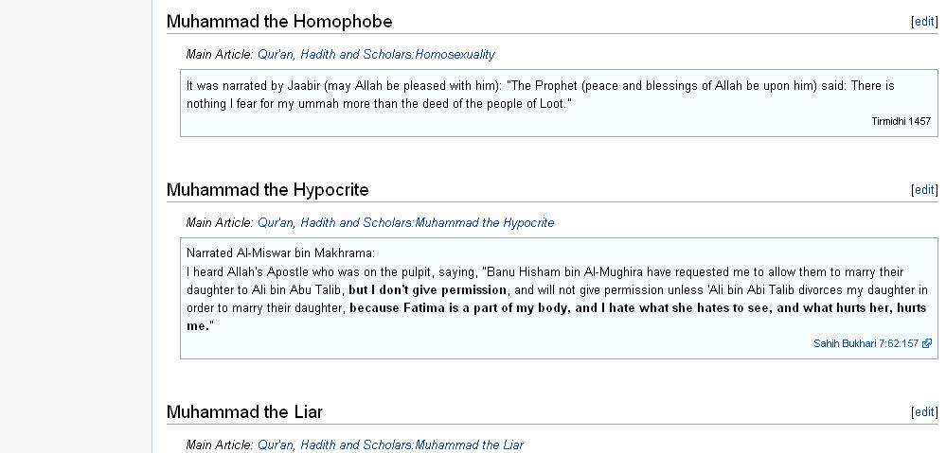946x453 pixels.
Task: Click "Main Article:" label under Hypocrite heading
Action: click(x=220, y=223)
